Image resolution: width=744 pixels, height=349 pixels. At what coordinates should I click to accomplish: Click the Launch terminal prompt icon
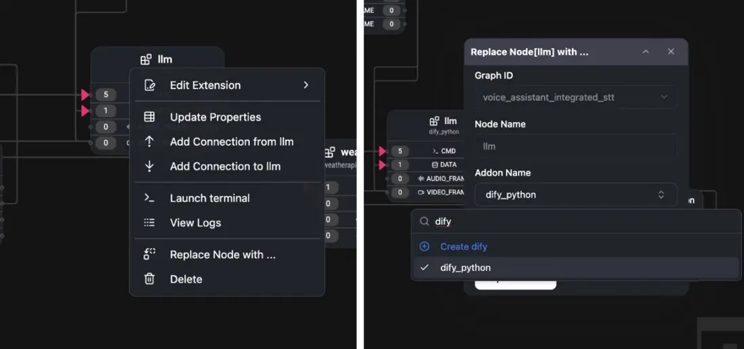point(150,199)
